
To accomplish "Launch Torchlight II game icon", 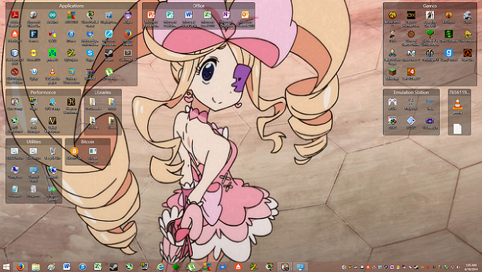I will (x=430, y=53).
